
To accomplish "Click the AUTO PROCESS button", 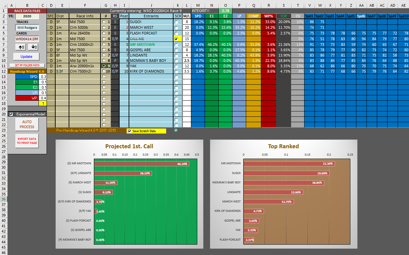I will (27, 124).
